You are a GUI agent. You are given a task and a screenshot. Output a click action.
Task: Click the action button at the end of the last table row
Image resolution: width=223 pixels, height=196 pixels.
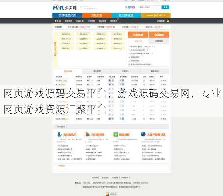pyautogui.click(x=163, y=119)
